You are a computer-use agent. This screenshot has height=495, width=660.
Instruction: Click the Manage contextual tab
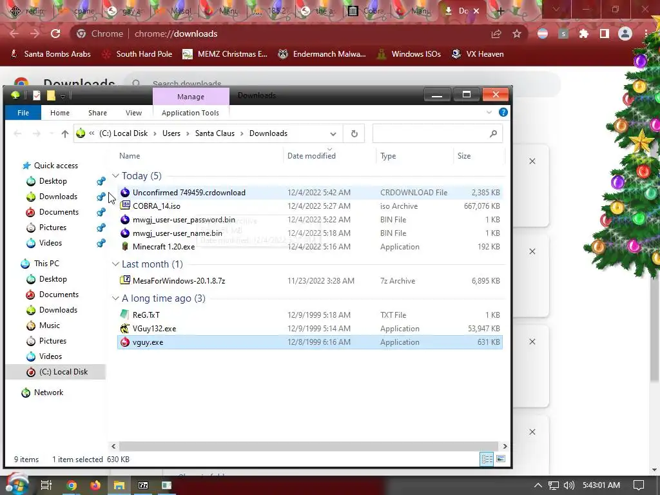(191, 97)
